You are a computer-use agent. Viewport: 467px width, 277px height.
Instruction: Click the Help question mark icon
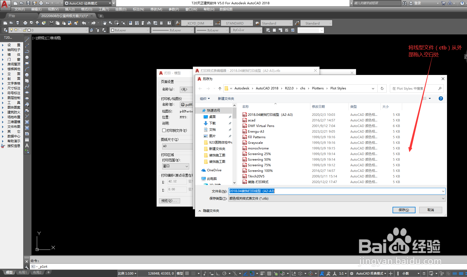click(x=169, y=23)
